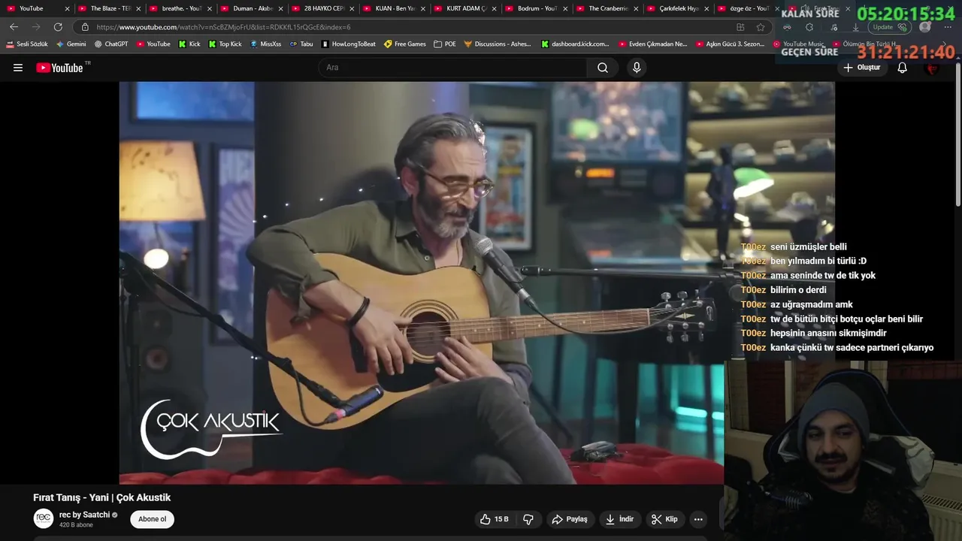Screen dimensions: 962x541
Task: Click chat message 'bilirim o derdi'
Action: 798,290
